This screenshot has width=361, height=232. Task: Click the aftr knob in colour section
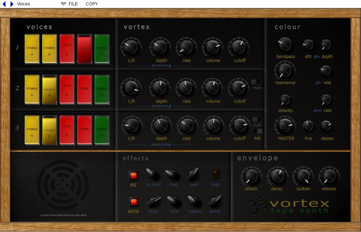(308, 45)
